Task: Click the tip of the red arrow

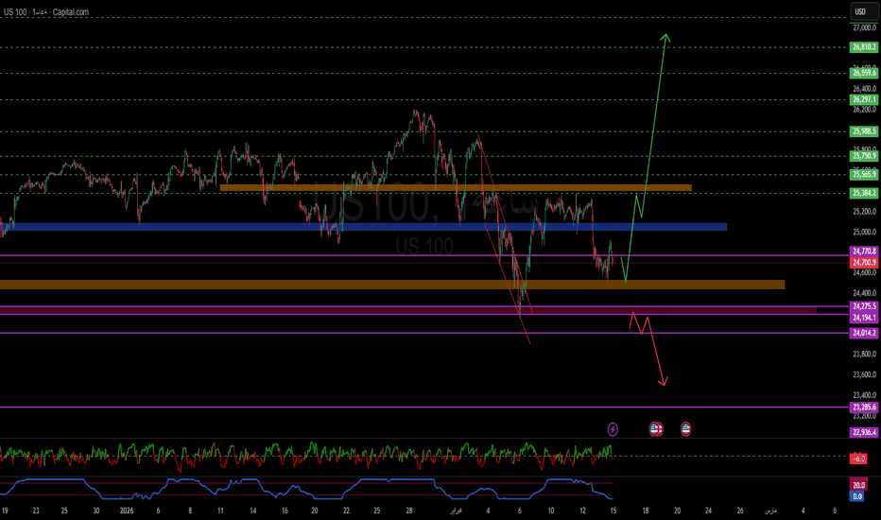Action: [x=665, y=385]
